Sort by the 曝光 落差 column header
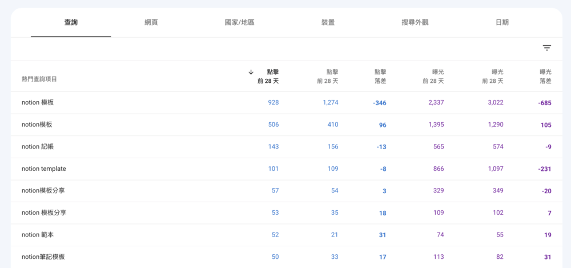 [x=545, y=77]
